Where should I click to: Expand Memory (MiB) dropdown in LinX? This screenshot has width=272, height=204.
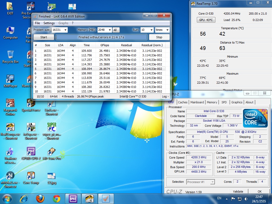click(110, 30)
